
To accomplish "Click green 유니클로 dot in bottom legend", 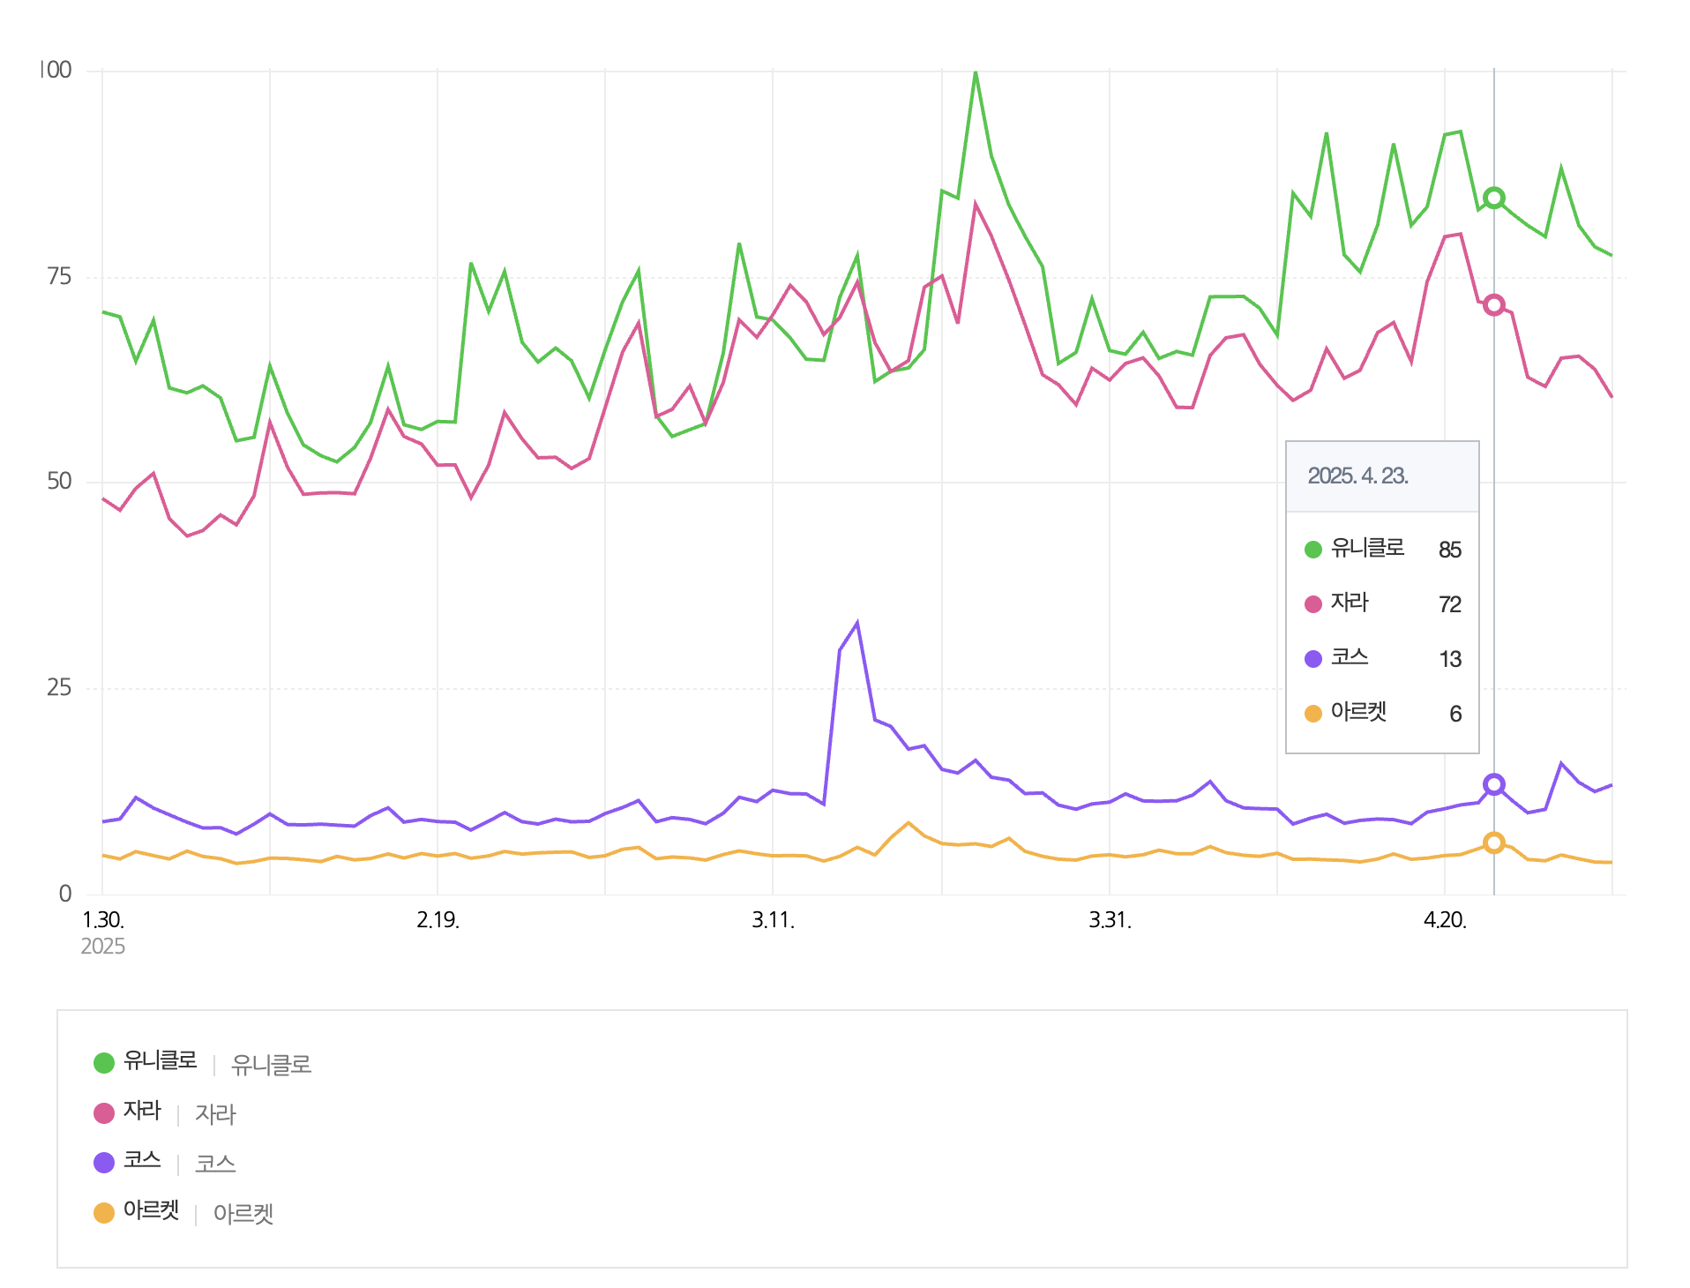I will click(104, 1063).
